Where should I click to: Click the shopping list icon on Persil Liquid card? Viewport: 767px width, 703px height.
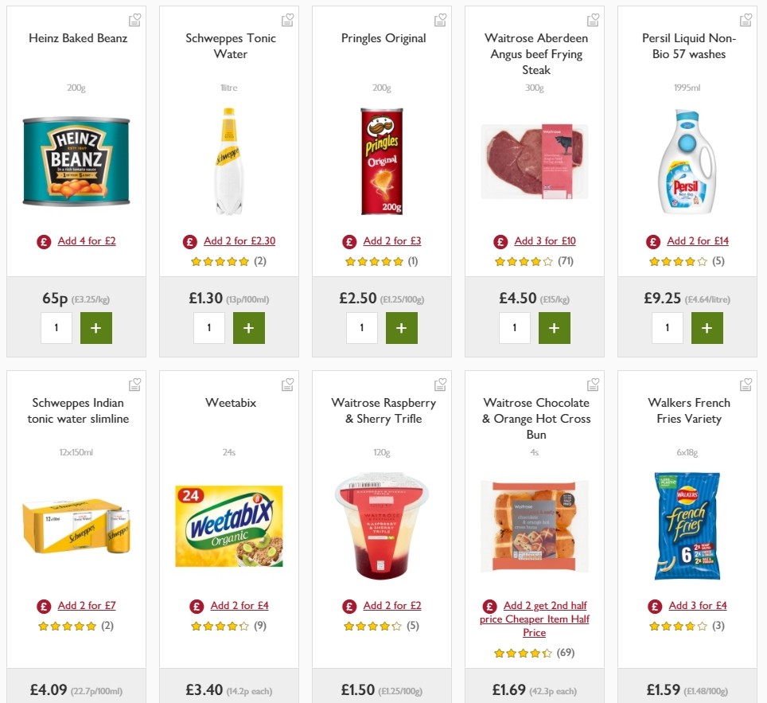click(x=746, y=19)
